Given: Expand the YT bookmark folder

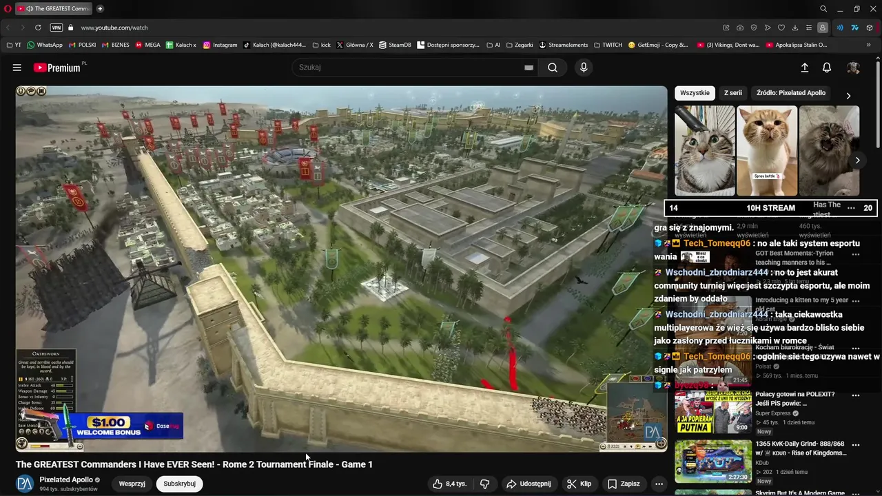Looking at the screenshot, I should (14, 45).
